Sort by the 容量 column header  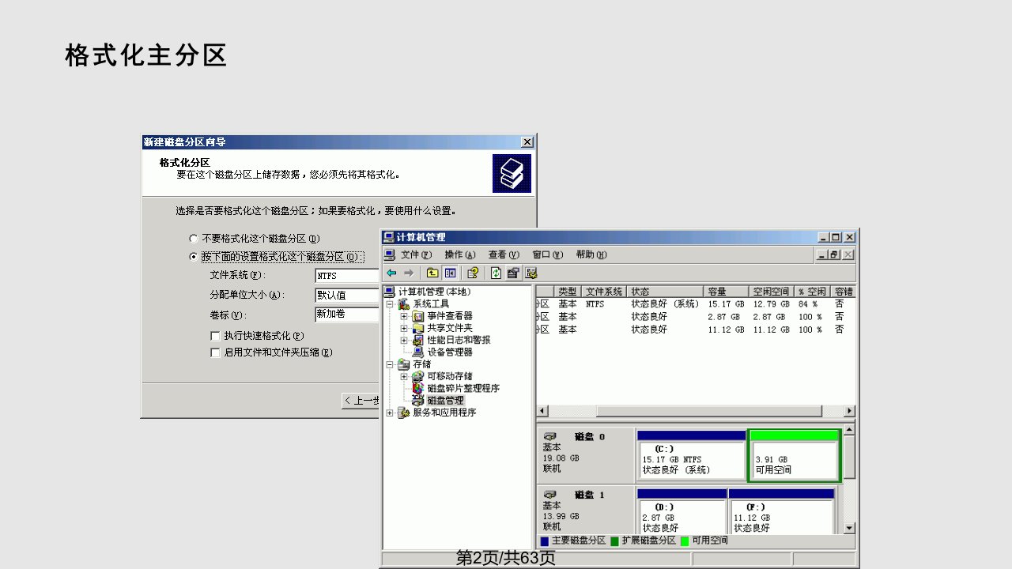tap(727, 292)
